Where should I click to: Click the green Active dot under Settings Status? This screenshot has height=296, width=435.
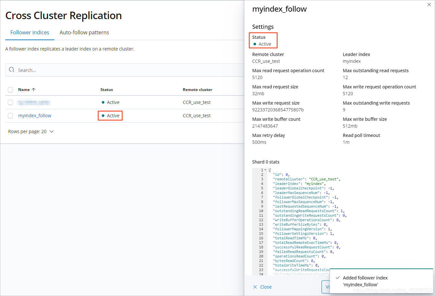coord(255,44)
